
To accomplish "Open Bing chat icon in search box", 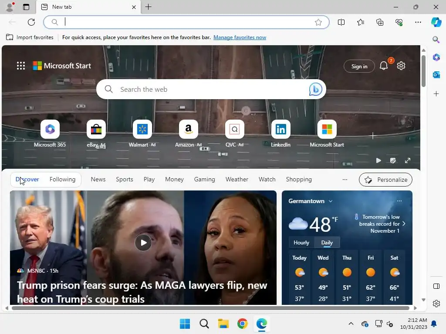I will coord(315,89).
